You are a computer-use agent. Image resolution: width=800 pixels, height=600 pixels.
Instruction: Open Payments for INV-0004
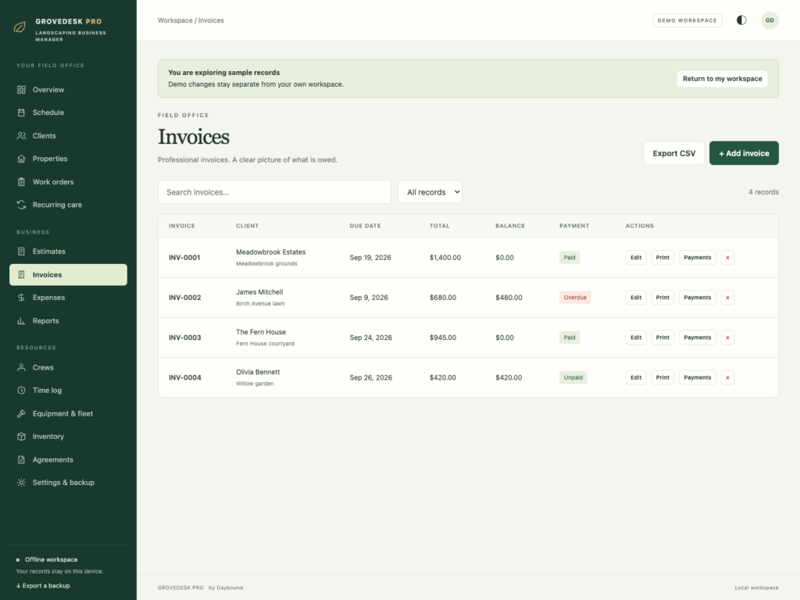click(x=698, y=377)
